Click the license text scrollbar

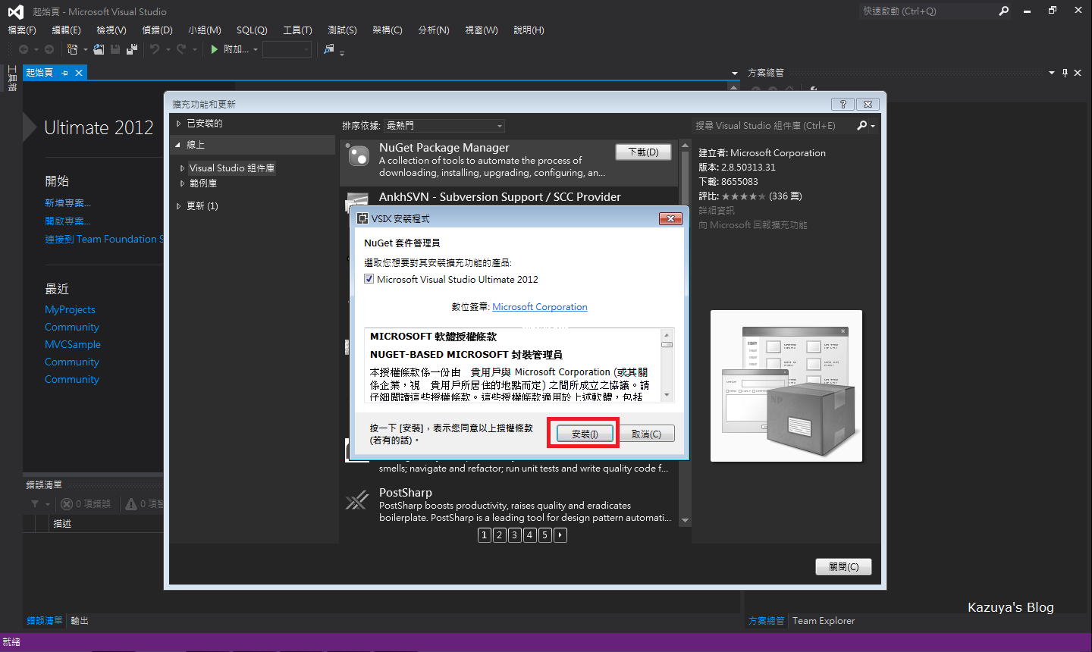click(667, 365)
